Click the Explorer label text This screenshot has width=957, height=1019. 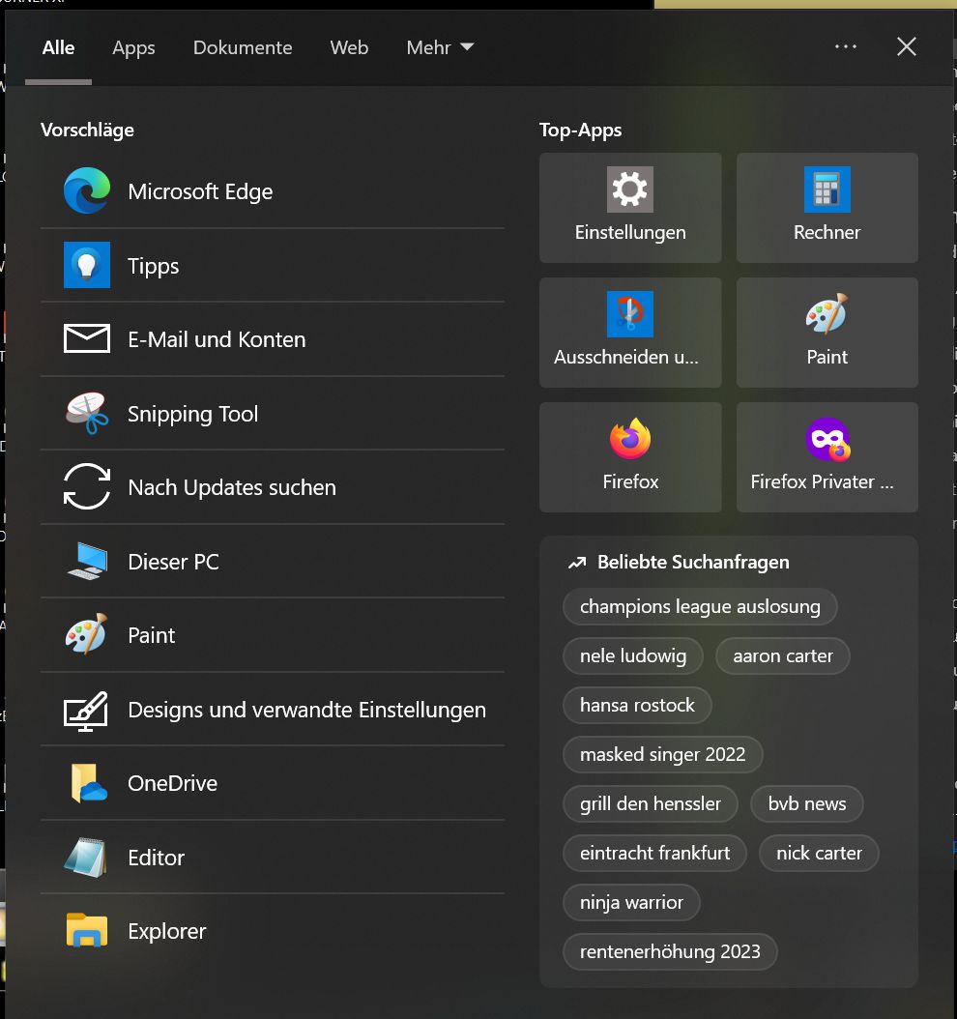pyautogui.click(x=167, y=932)
